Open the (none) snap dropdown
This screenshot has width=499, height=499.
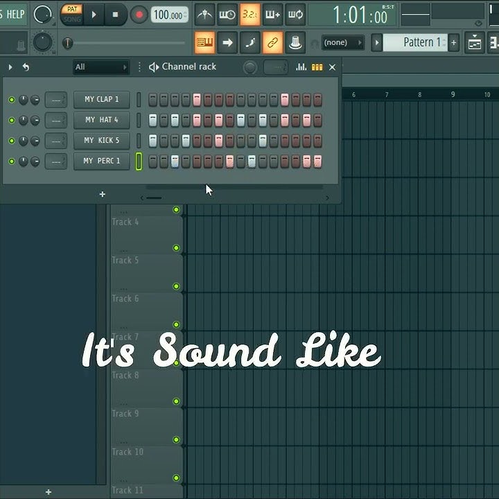click(343, 42)
